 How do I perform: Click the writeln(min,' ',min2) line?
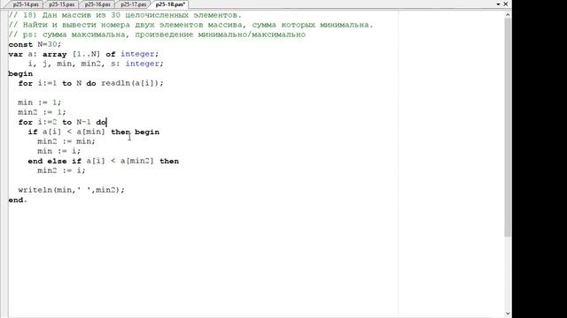(x=71, y=190)
